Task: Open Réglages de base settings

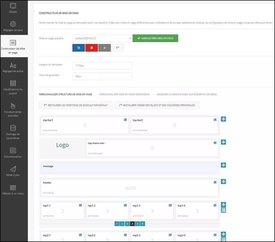Action: tap(13, 26)
